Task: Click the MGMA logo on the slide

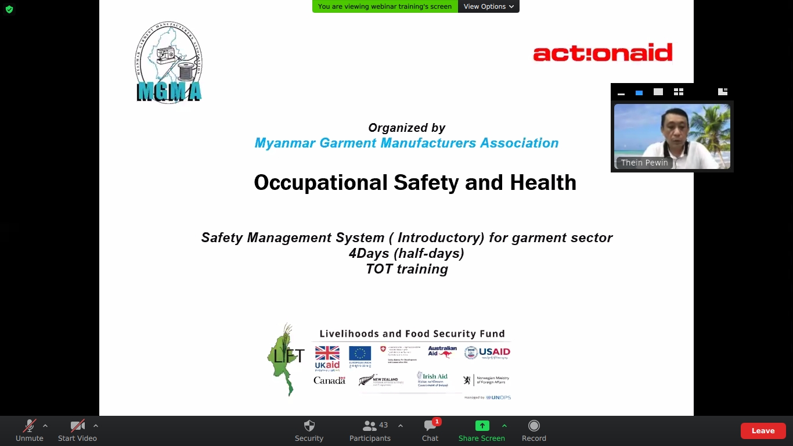Action: click(x=169, y=63)
